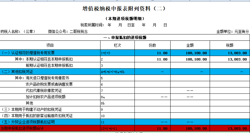250x133 pixels.
Task: Select the 税额 column header
Action: point(230,45)
